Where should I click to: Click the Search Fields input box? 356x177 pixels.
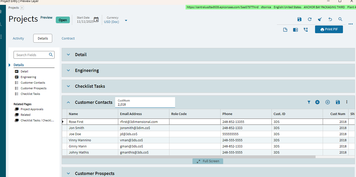(31, 55)
